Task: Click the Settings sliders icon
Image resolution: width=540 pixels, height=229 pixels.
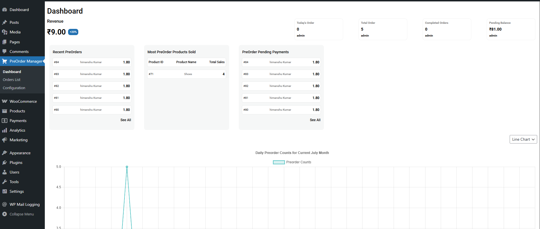Action: coord(5,191)
